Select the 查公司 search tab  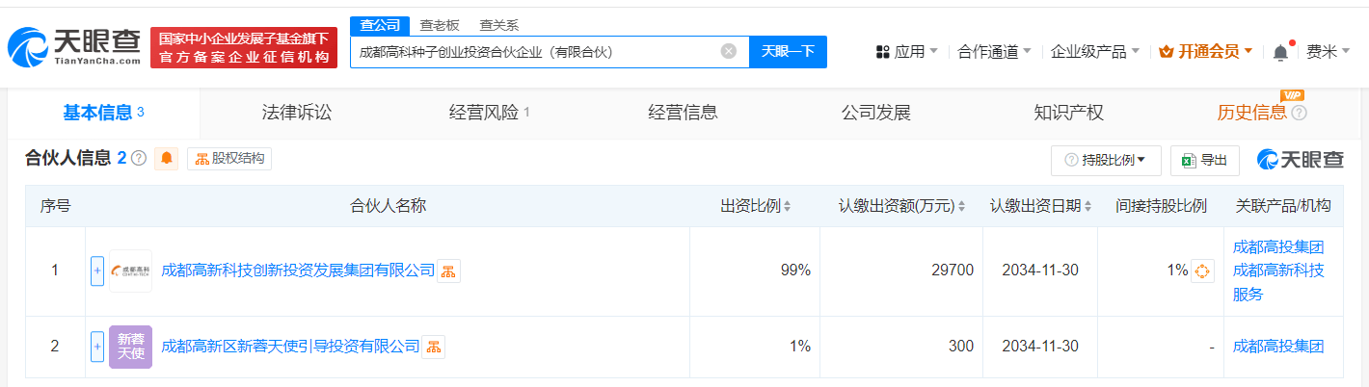(380, 25)
